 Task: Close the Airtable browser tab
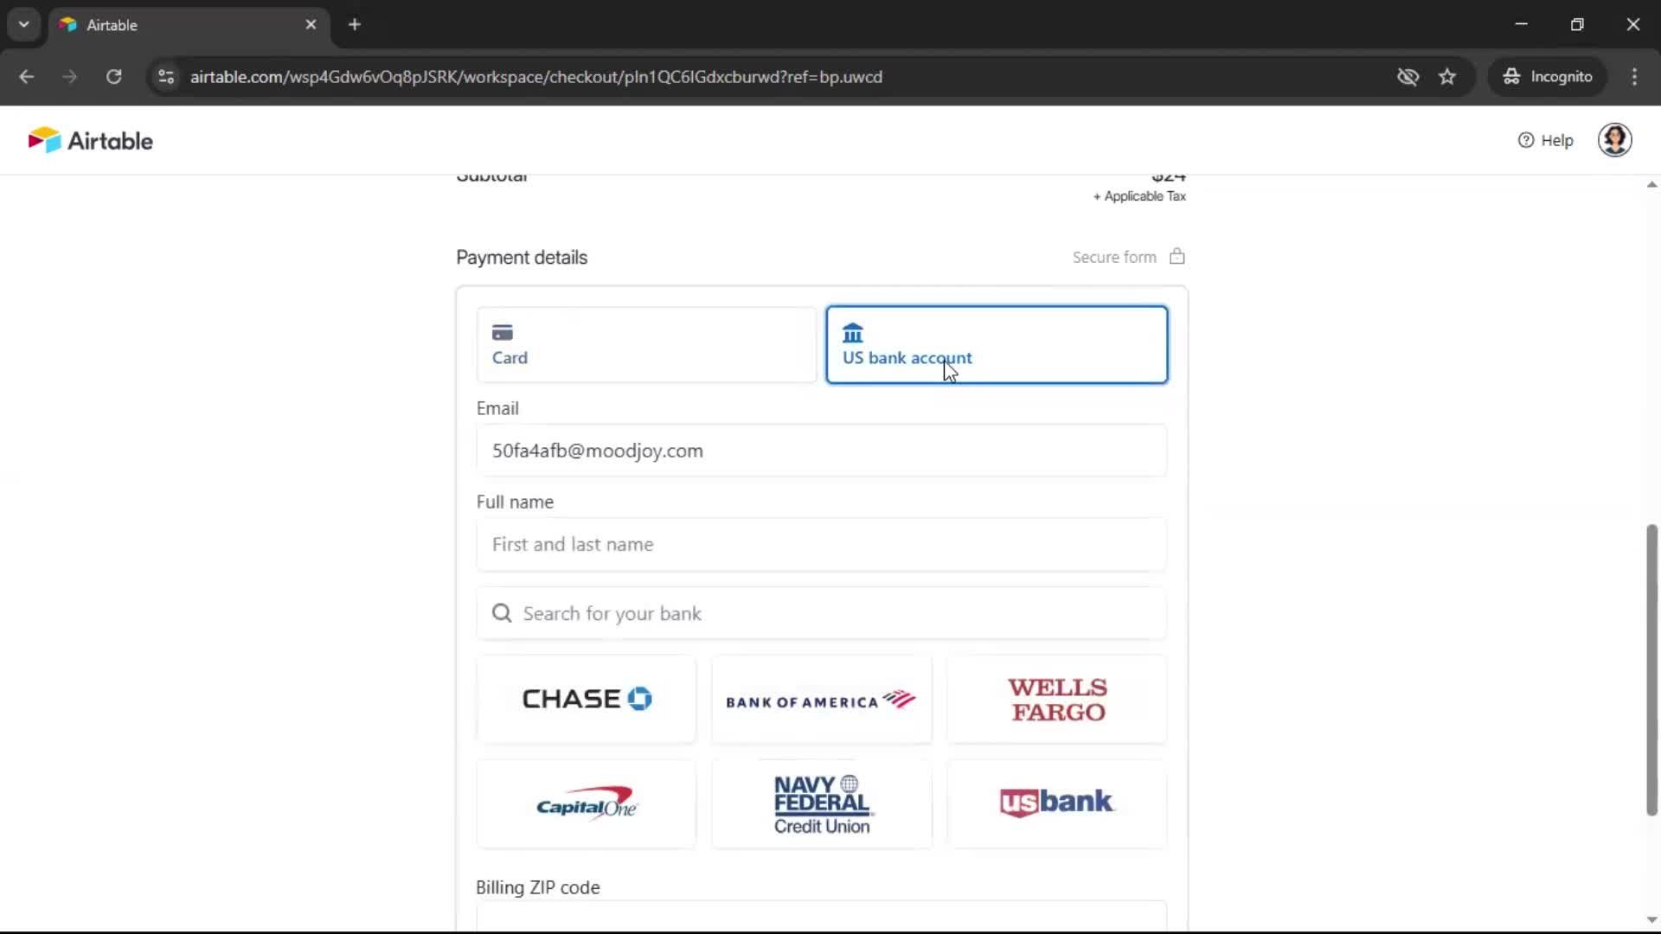click(311, 25)
